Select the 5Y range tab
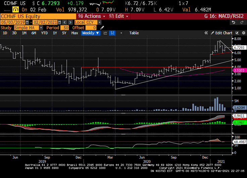The image size is (247, 178). [64, 33]
